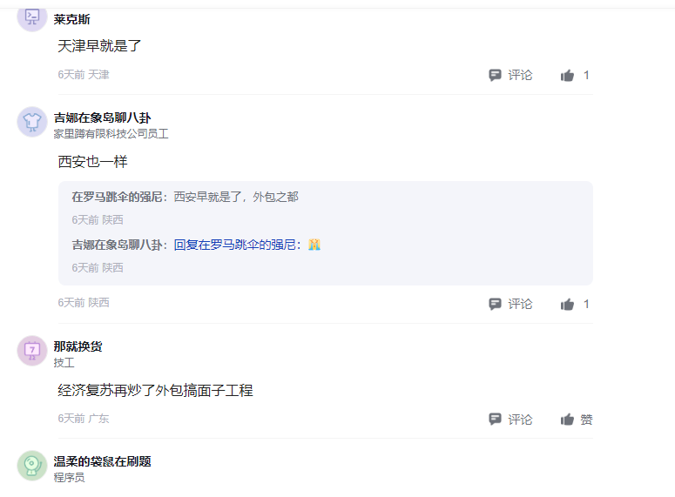675x497 pixels.
Task: Click 评论 text under 天津早就是了
Action: 520,76
